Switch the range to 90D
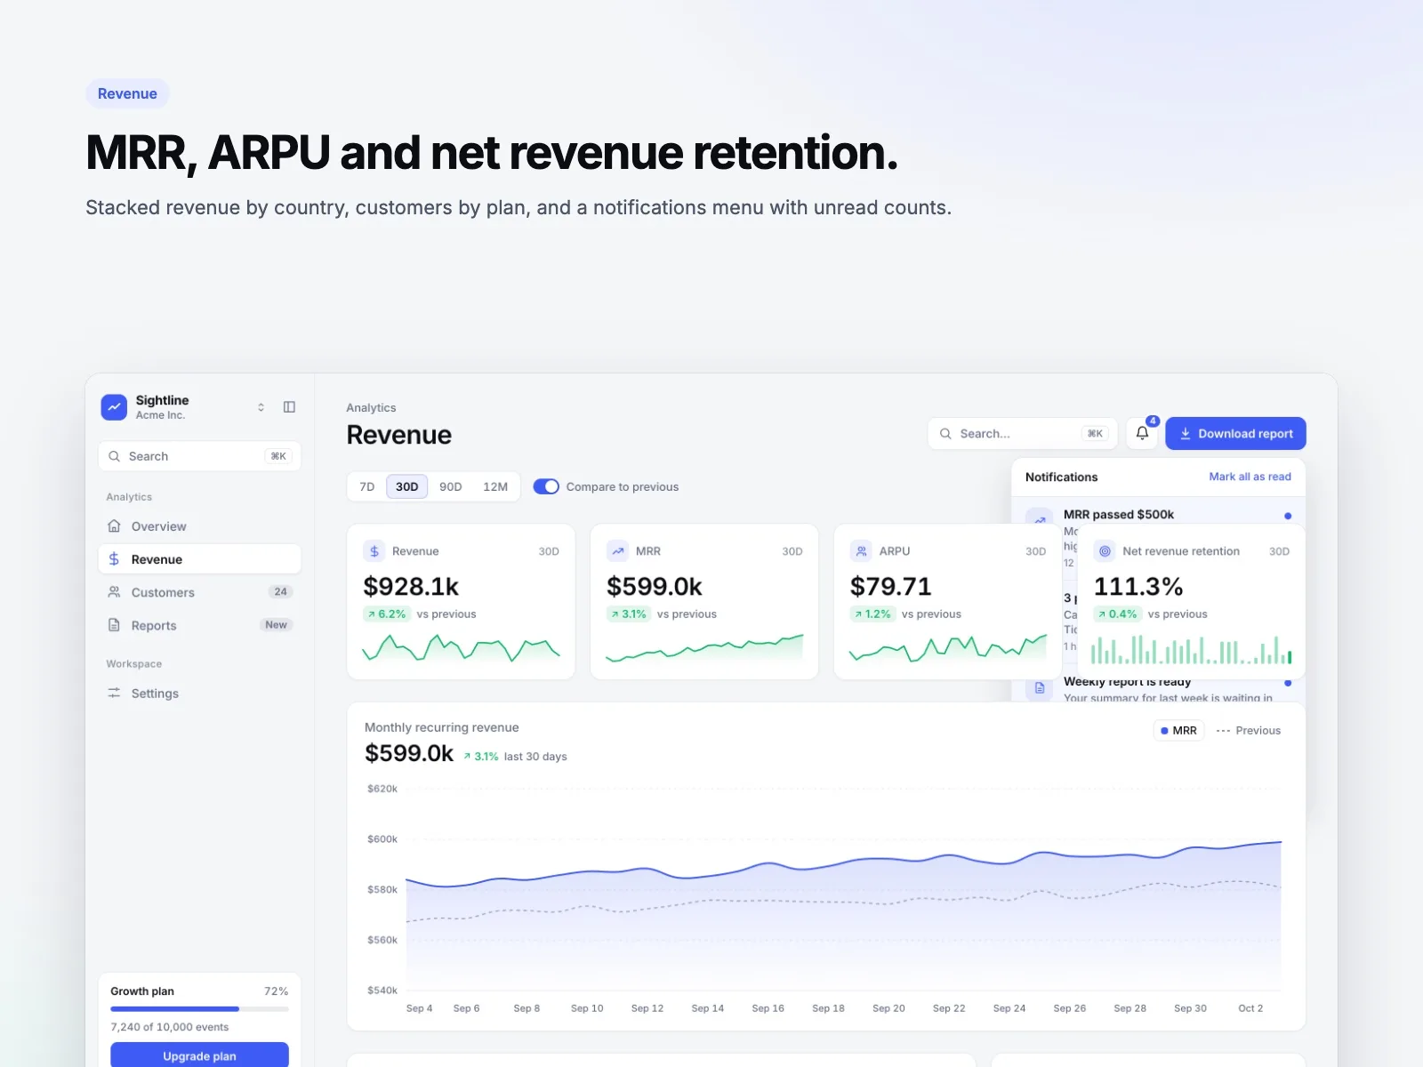The image size is (1423, 1067). click(451, 486)
